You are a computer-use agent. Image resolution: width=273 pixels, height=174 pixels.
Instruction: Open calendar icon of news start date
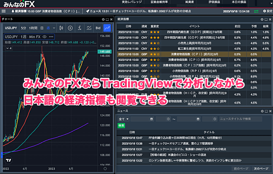[x=151, y=119]
